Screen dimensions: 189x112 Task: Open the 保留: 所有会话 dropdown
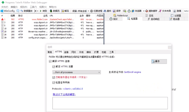80,11
